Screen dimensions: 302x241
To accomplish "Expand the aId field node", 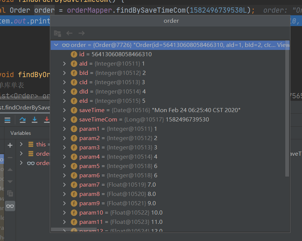I will click(x=64, y=64).
